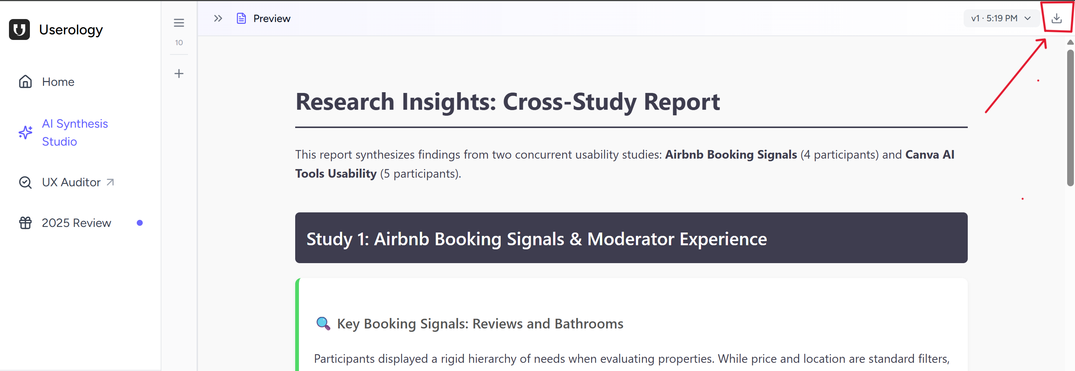The image size is (1075, 371).
Task: Click the sparkle icon for AI Synthesis Studio
Action: pyautogui.click(x=25, y=132)
